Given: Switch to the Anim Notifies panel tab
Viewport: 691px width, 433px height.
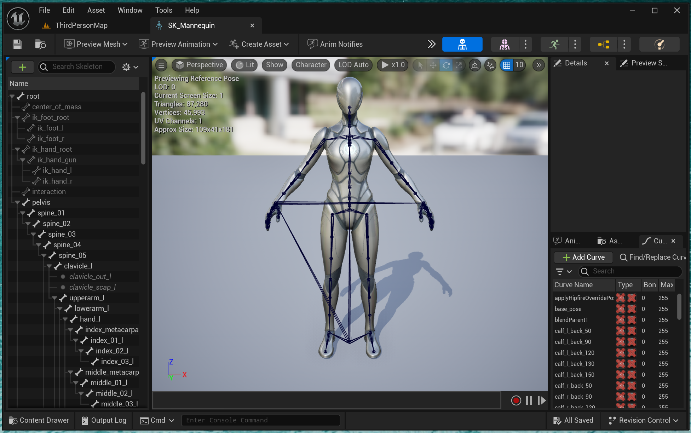Looking at the screenshot, I should [567, 241].
